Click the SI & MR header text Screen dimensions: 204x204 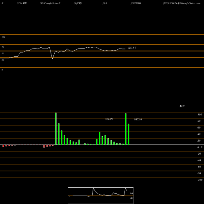coord(22,3)
